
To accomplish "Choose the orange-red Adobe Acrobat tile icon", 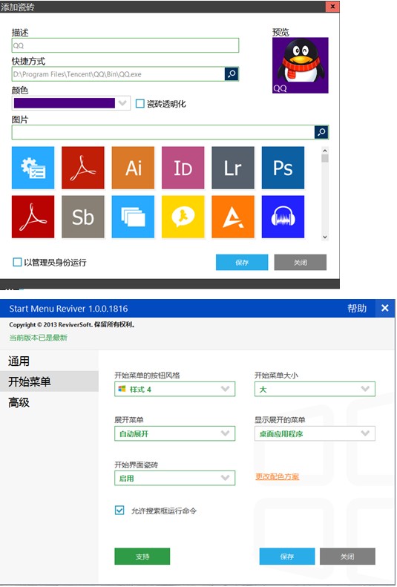I will point(83,168).
